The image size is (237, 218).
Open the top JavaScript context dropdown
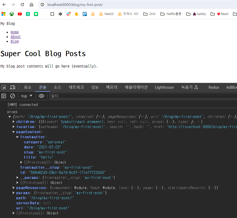pyautogui.click(x=27, y=96)
